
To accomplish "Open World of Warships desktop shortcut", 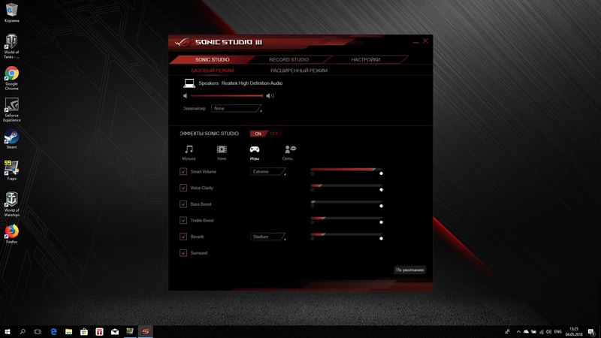I will point(11,204).
